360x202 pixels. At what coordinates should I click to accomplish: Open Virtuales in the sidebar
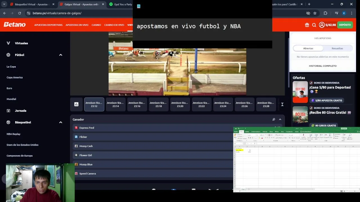(x=21, y=43)
